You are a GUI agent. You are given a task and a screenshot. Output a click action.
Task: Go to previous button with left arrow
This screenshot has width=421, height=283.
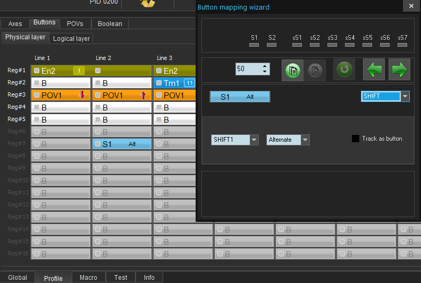374,70
